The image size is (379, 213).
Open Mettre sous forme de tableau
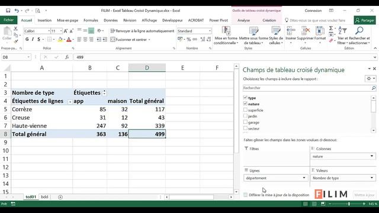pos(253,35)
